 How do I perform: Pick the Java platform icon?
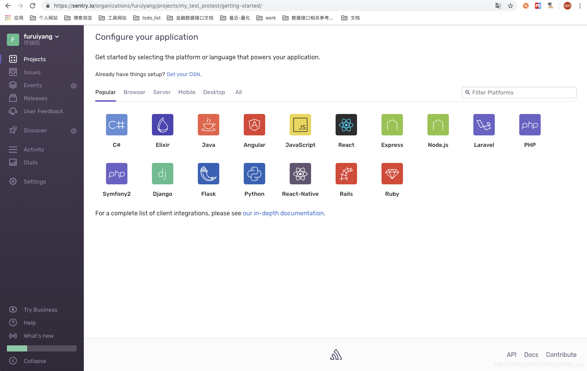(209, 125)
